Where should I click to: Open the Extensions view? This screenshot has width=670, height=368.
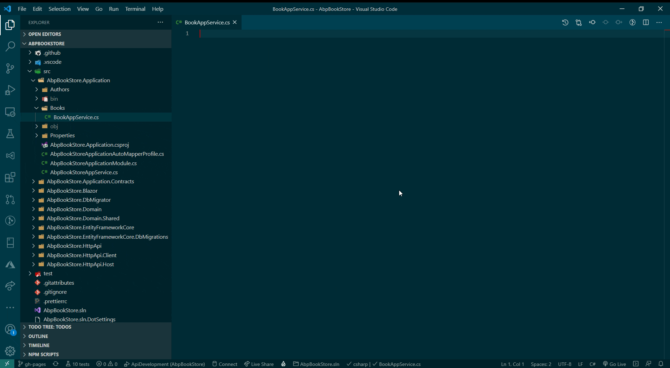coord(10,177)
